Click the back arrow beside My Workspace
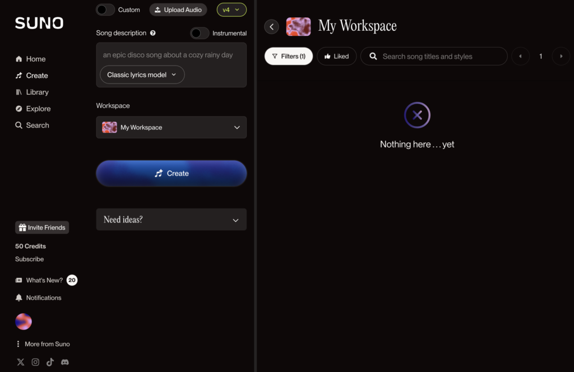Screen dimensions: 574x372 (x=272, y=27)
